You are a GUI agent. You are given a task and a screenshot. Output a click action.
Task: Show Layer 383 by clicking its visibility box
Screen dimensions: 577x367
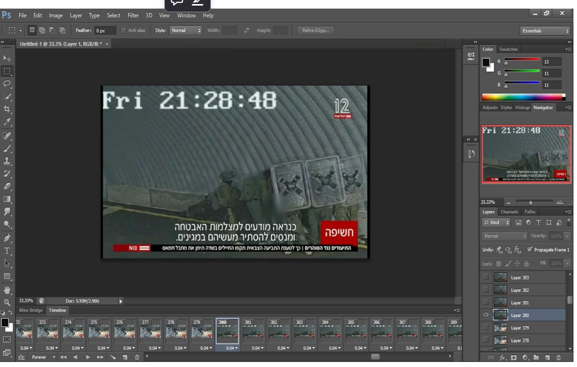tap(486, 277)
